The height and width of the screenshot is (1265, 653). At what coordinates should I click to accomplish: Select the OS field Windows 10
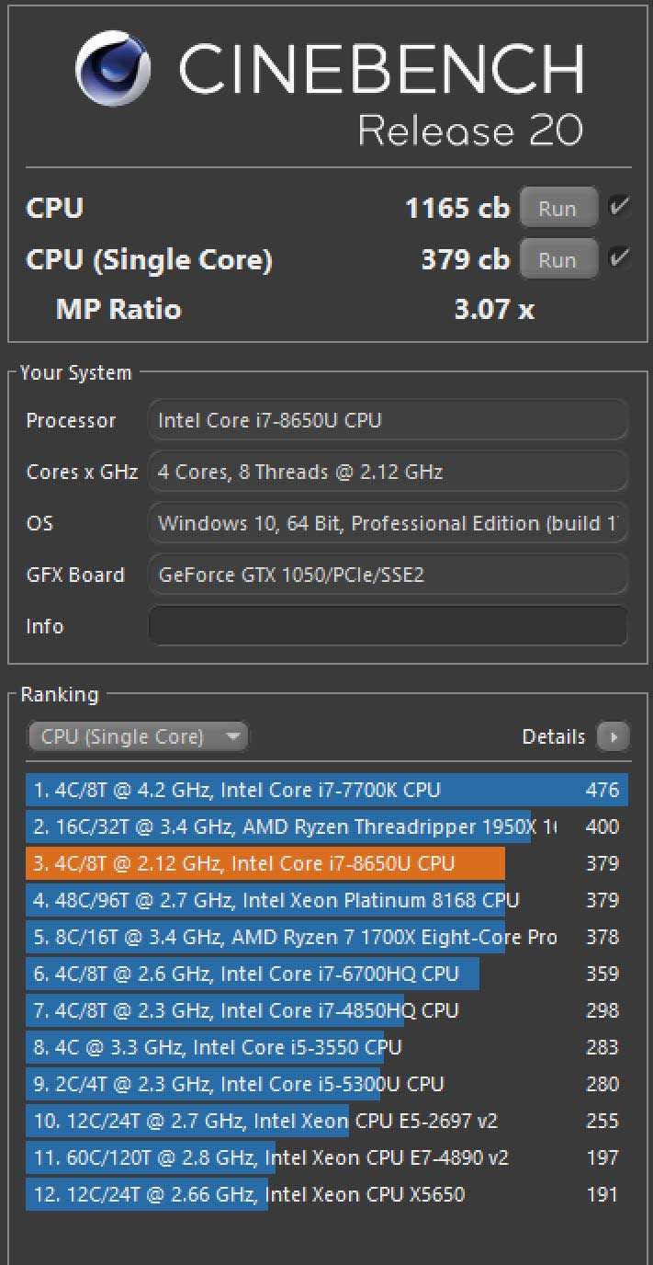(x=388, y=523)
